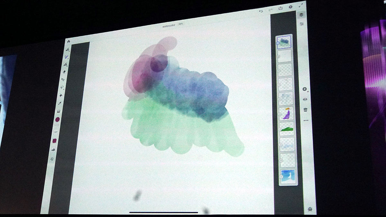The height and width of the screenshot is (217, 386).
Task: Toggle full screen mode arrows
Action: coord(301,5)
